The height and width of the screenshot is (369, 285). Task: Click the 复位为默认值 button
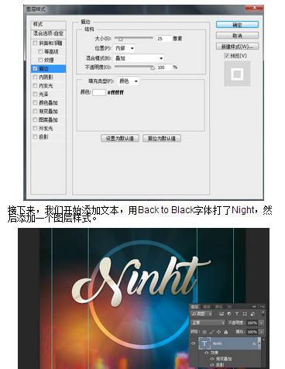pyautogui.click(x=162, y=138)
